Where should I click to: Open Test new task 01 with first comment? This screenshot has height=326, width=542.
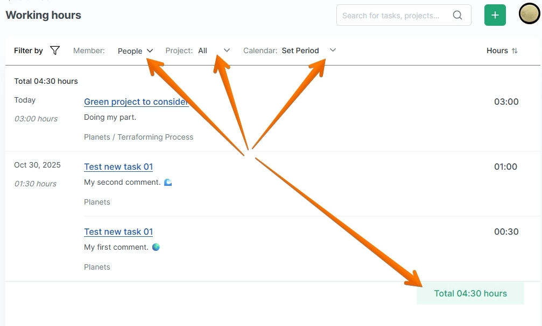click(118, 231)
